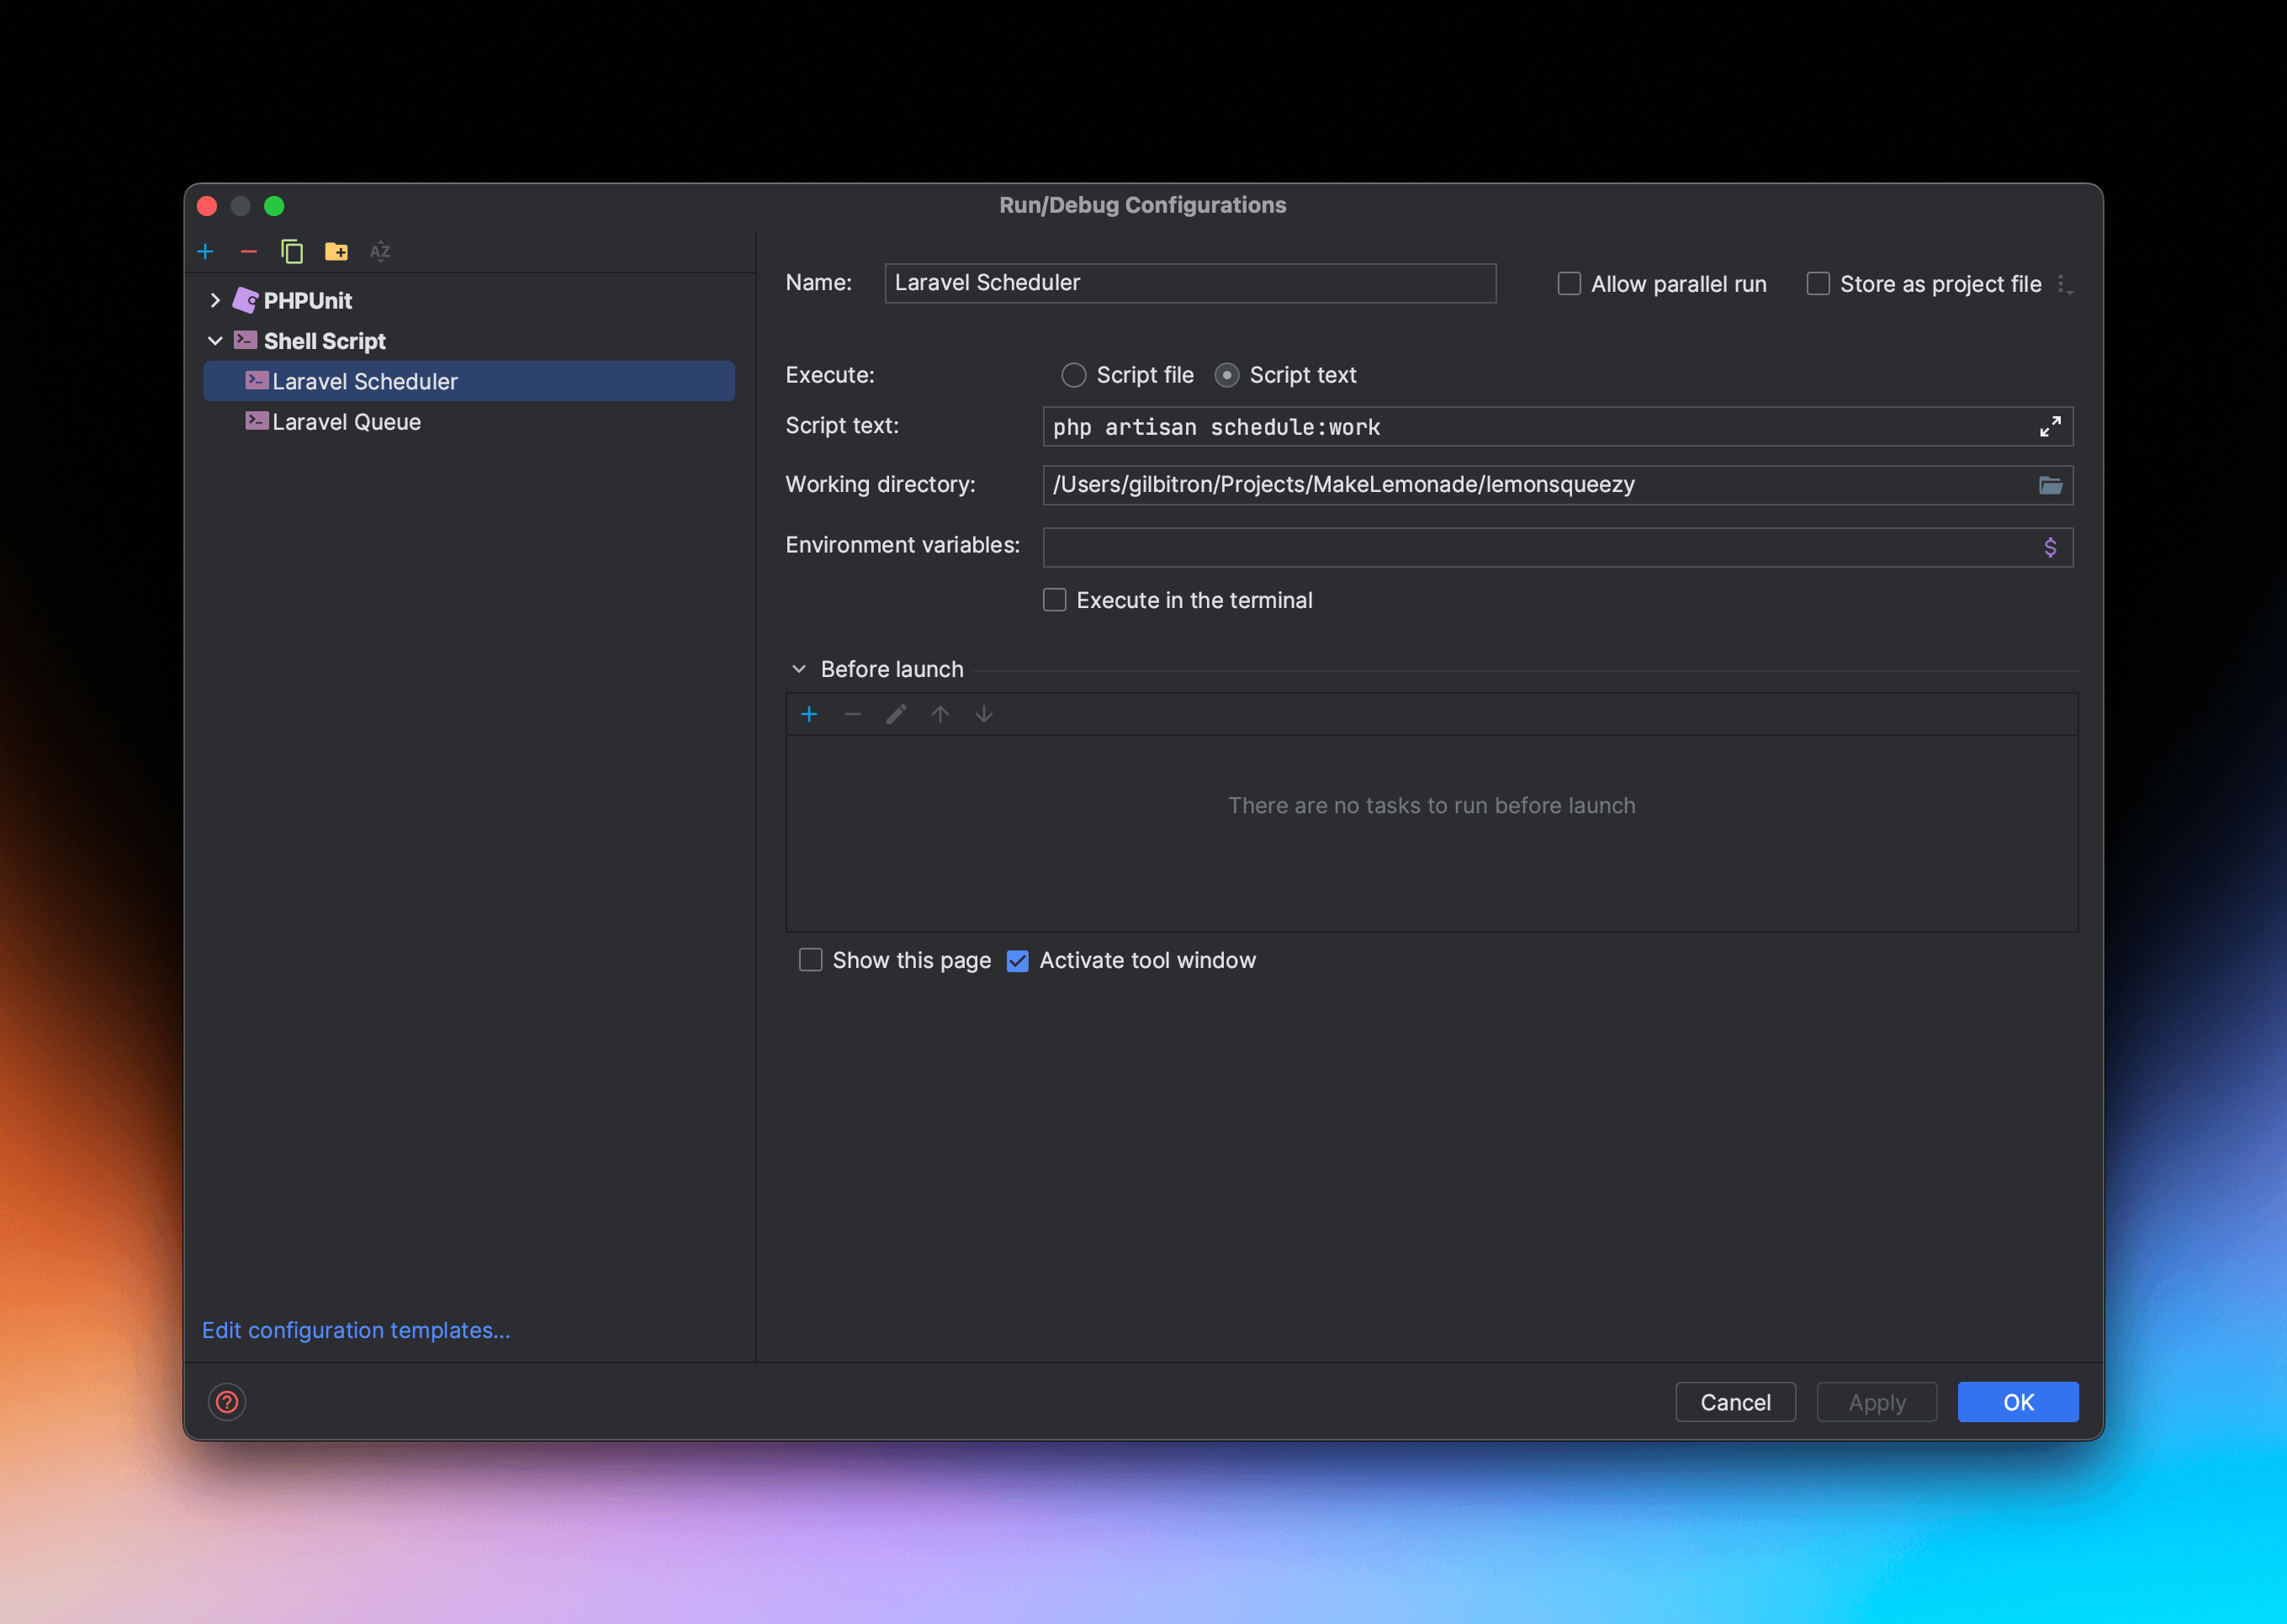Viewport: 2287px width, 1624px height.
Task: Open Store as project file options
Action: pos(2065,285)
